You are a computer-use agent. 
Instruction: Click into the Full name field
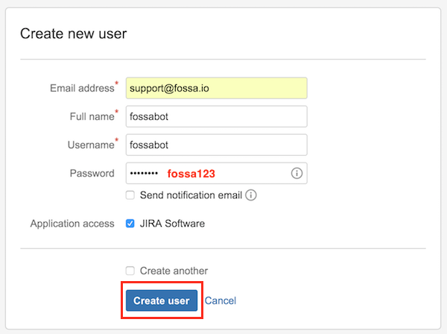216,116
